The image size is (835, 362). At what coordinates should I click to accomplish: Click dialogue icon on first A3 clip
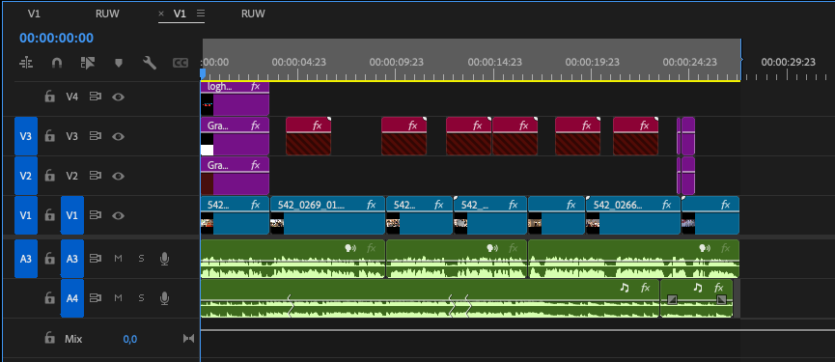(349, 247)
